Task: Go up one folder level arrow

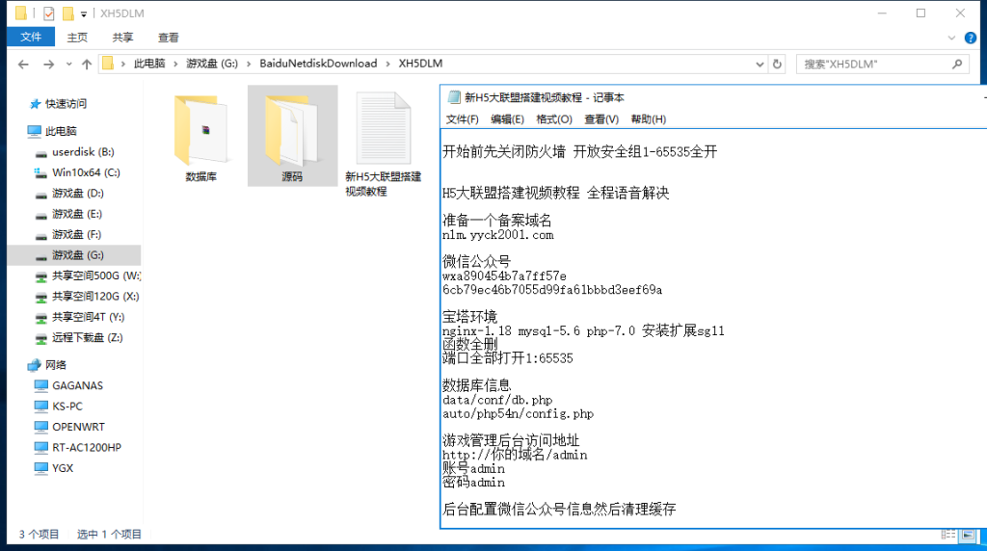Action: 87,65
